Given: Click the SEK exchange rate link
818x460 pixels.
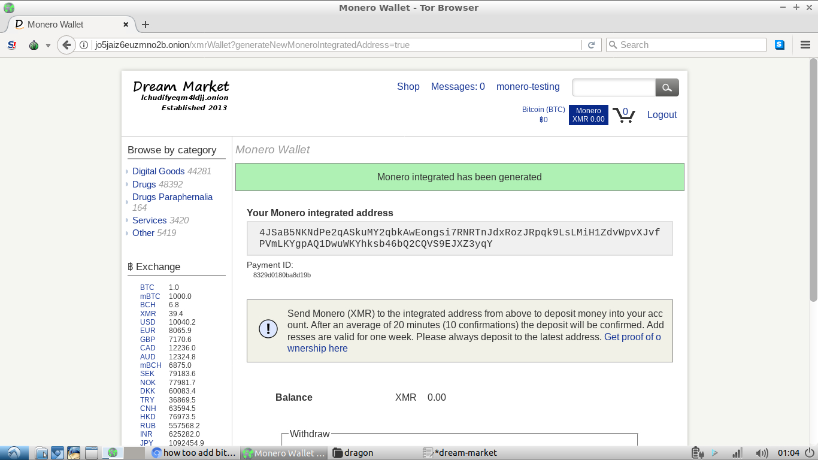Looking at the screenshot, I should point(147,374).
